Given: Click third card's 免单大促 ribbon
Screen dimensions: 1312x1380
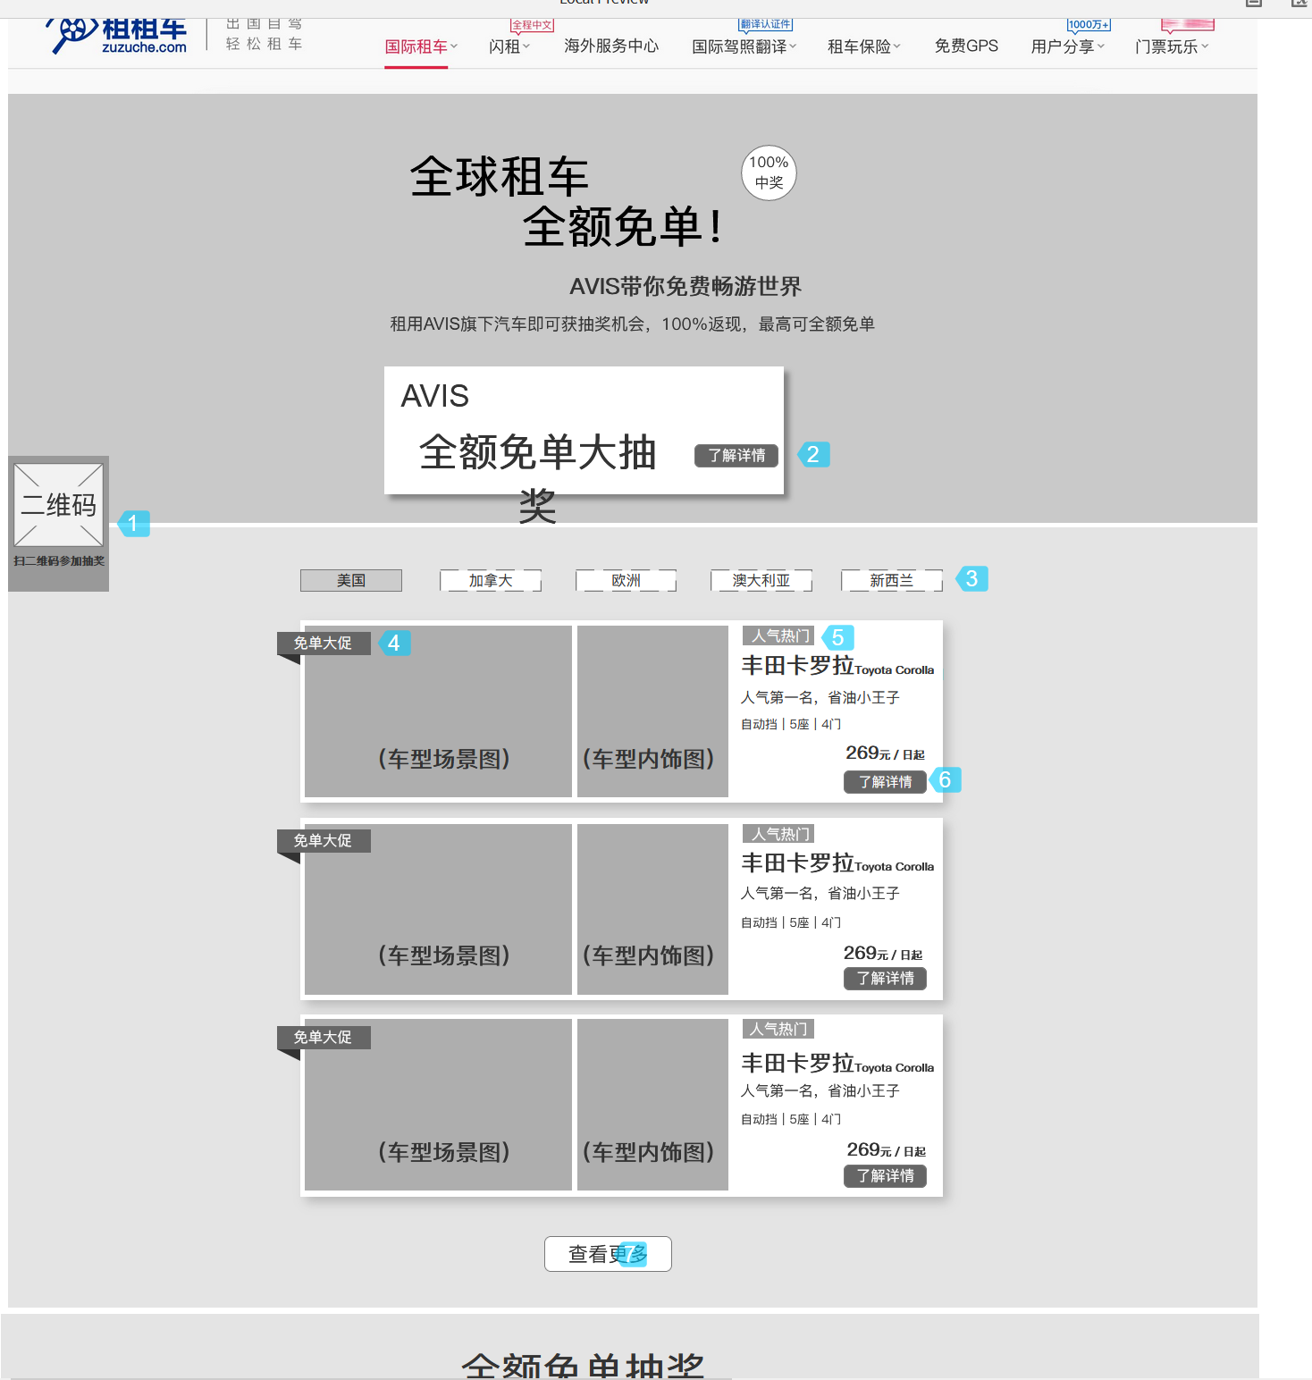Looking at the screenshot, I should click(x=323, y=1038).
